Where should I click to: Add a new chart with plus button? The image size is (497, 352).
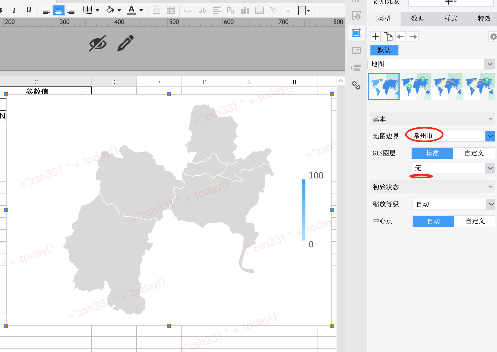(x=375, y=36)
